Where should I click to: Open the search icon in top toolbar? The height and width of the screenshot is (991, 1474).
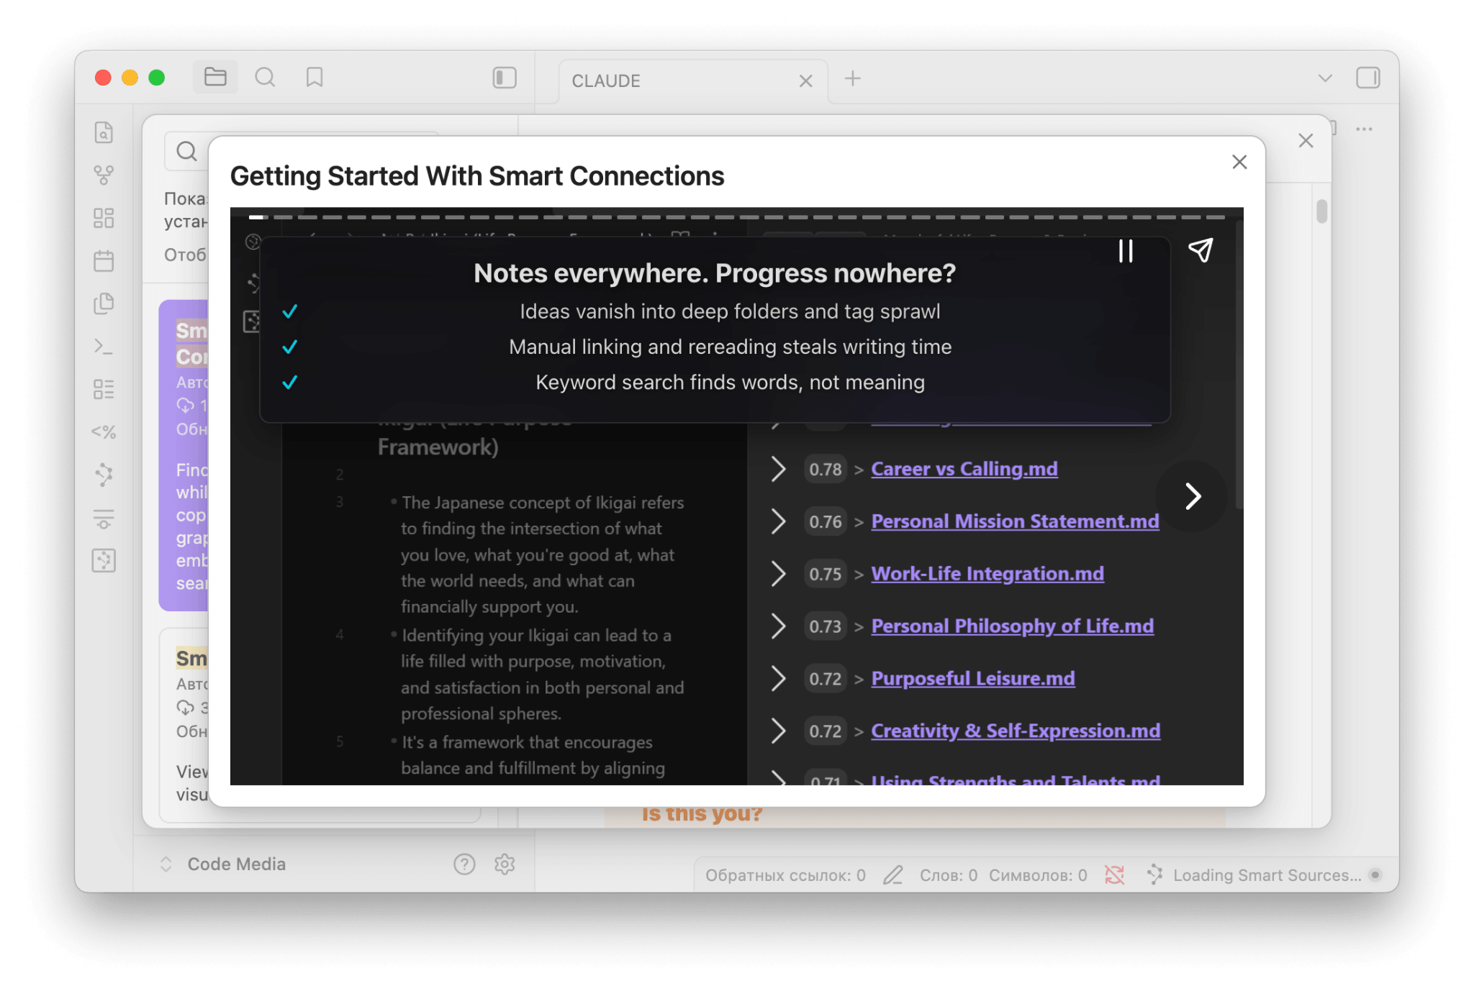coord(265,77)
